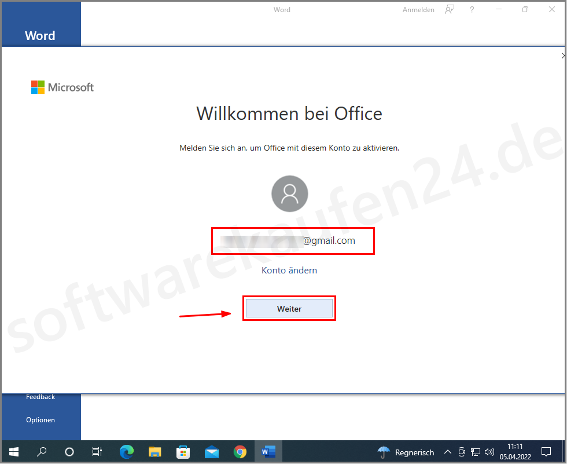The height and width of the screenshot is (464, 567).
Task: Click the Weiter button
Action: pos(289,308)
